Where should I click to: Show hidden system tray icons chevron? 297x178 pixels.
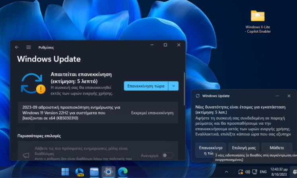pos(226,172)
